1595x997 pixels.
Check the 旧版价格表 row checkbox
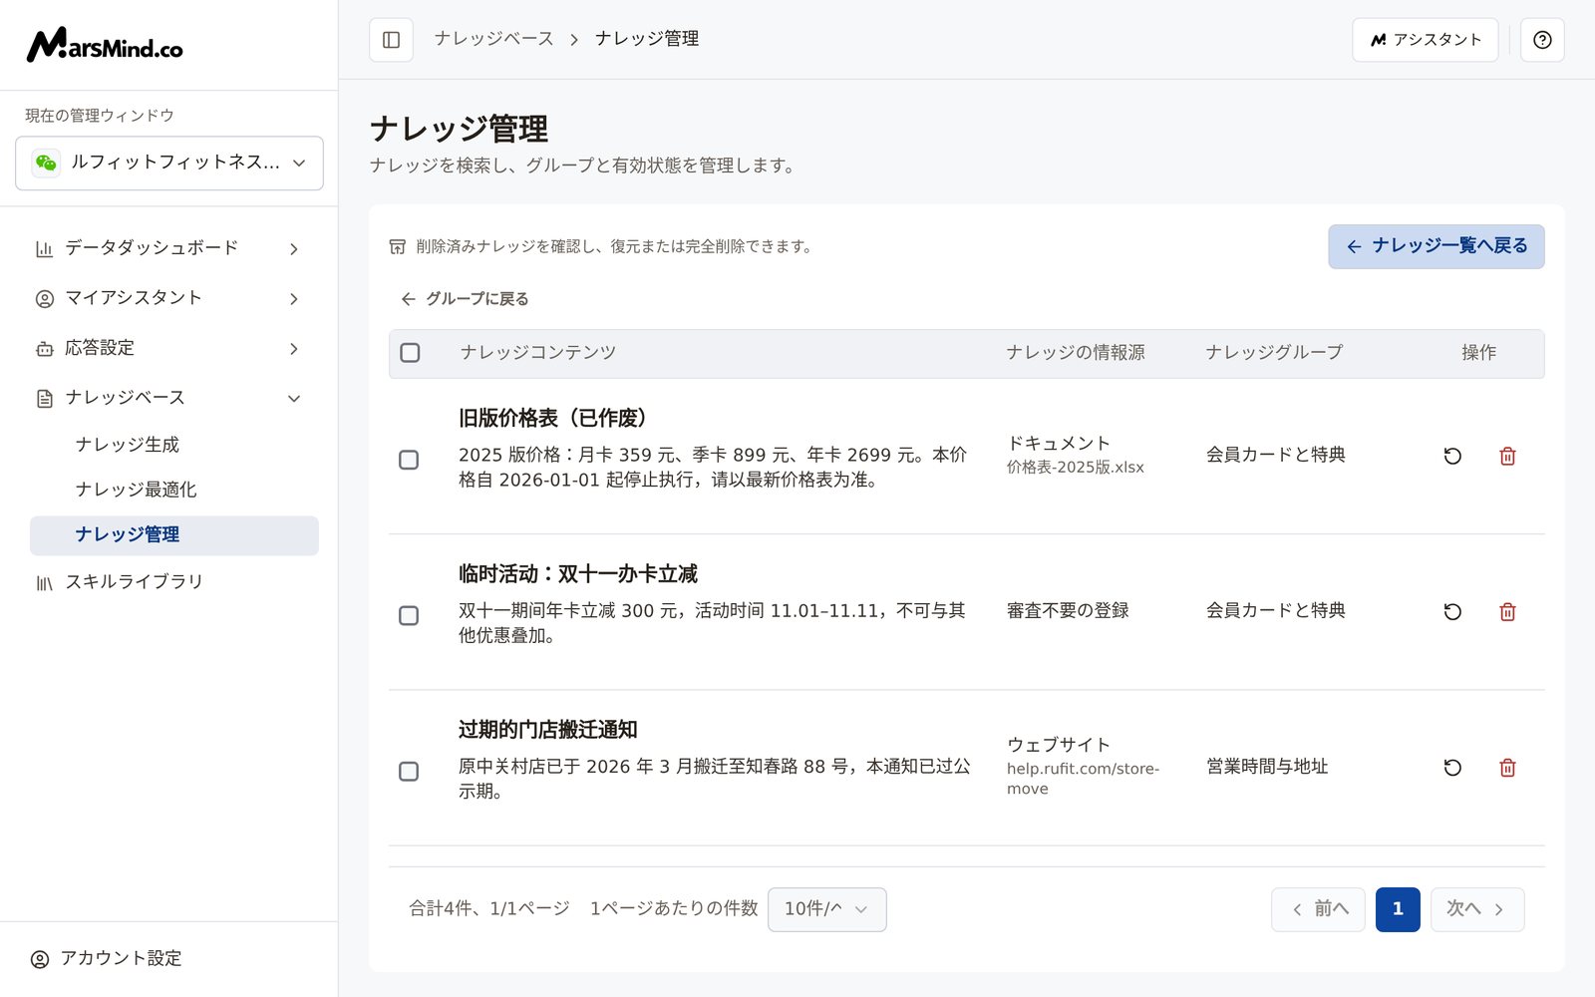point(409,460)
